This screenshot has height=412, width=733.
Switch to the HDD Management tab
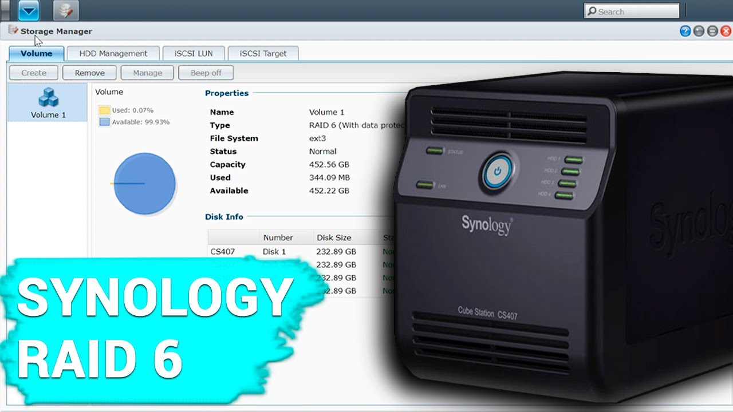pos(113,53)
